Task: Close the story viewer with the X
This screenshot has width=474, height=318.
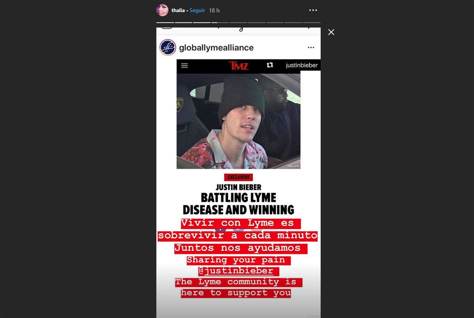Action: point(331,32)
